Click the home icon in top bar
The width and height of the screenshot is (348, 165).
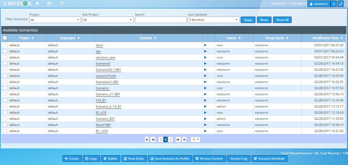[x=37, y=4]
